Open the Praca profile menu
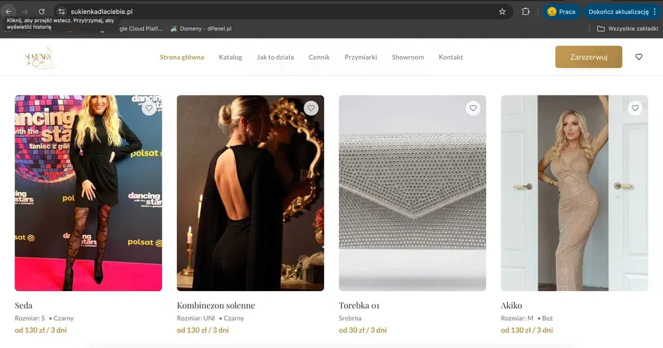Screen dimensions: 663x348 coord(561,11)
